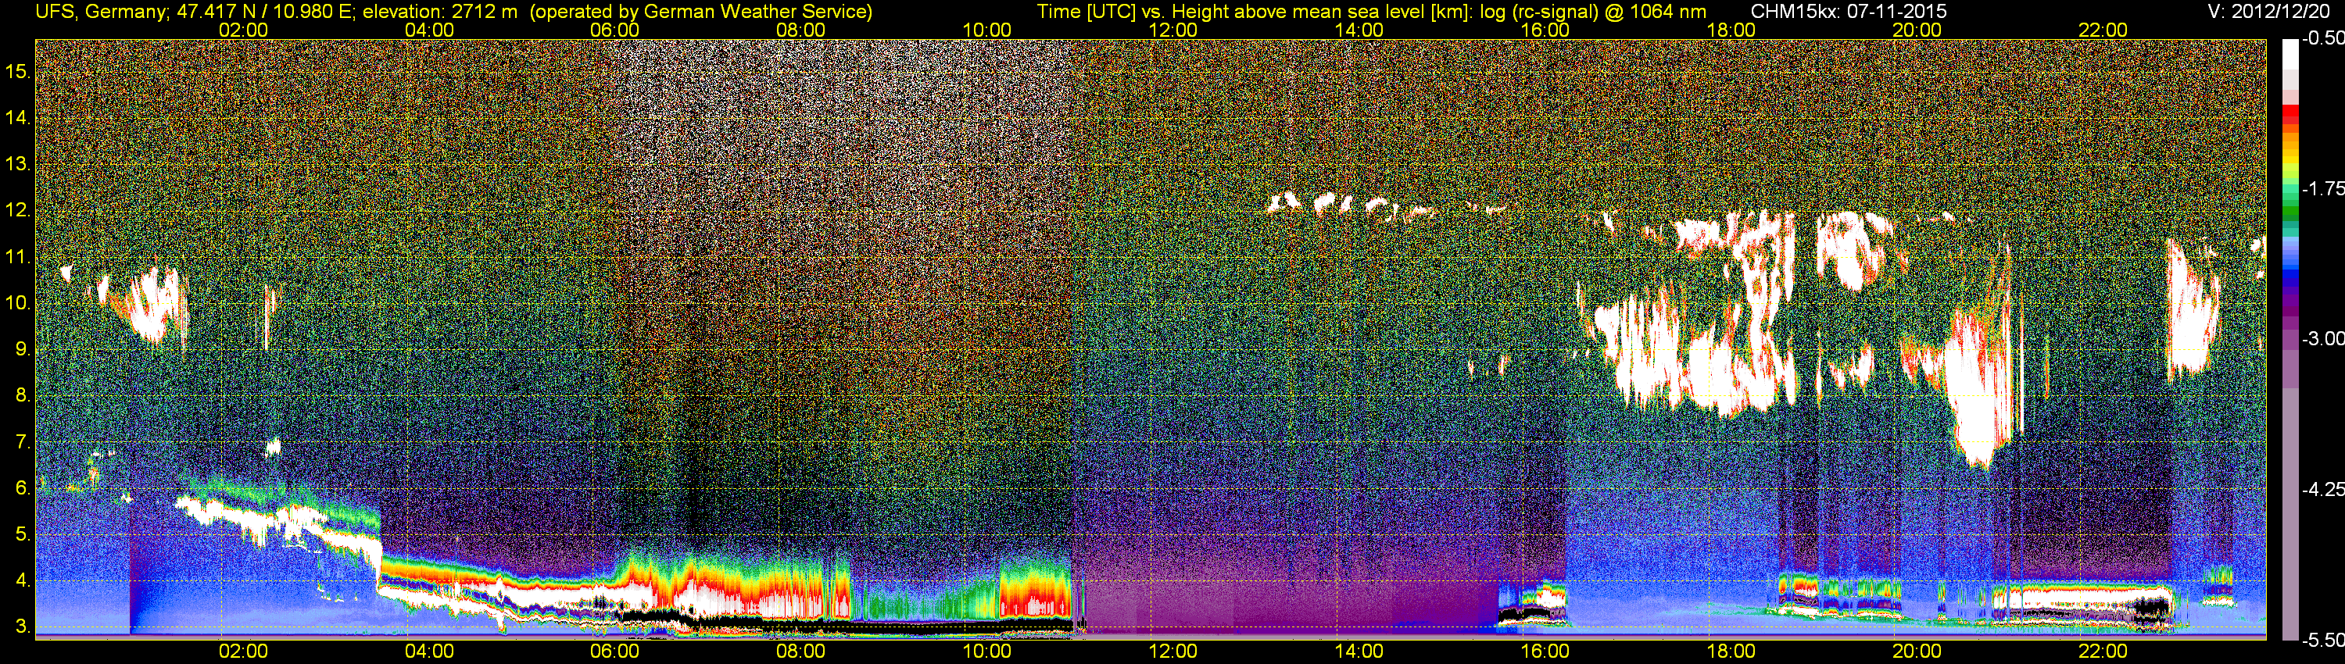Click the '5.' height axis label
Image resolution: width=2345 pixels, height=664 pixels.
click(23, 535)
